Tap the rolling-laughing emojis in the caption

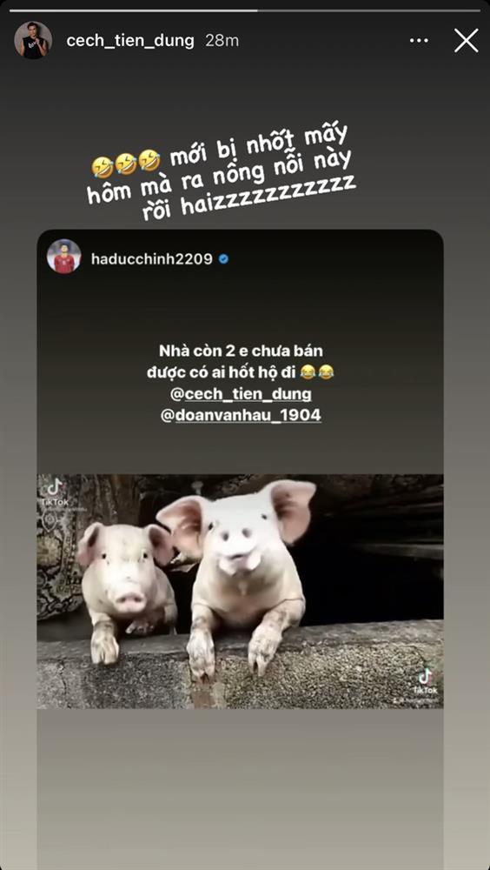pyautogui.click(x=126, y=164)
